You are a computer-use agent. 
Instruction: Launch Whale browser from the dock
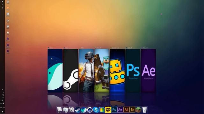[x=84, y=110]
